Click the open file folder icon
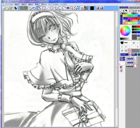 [8, 8]
